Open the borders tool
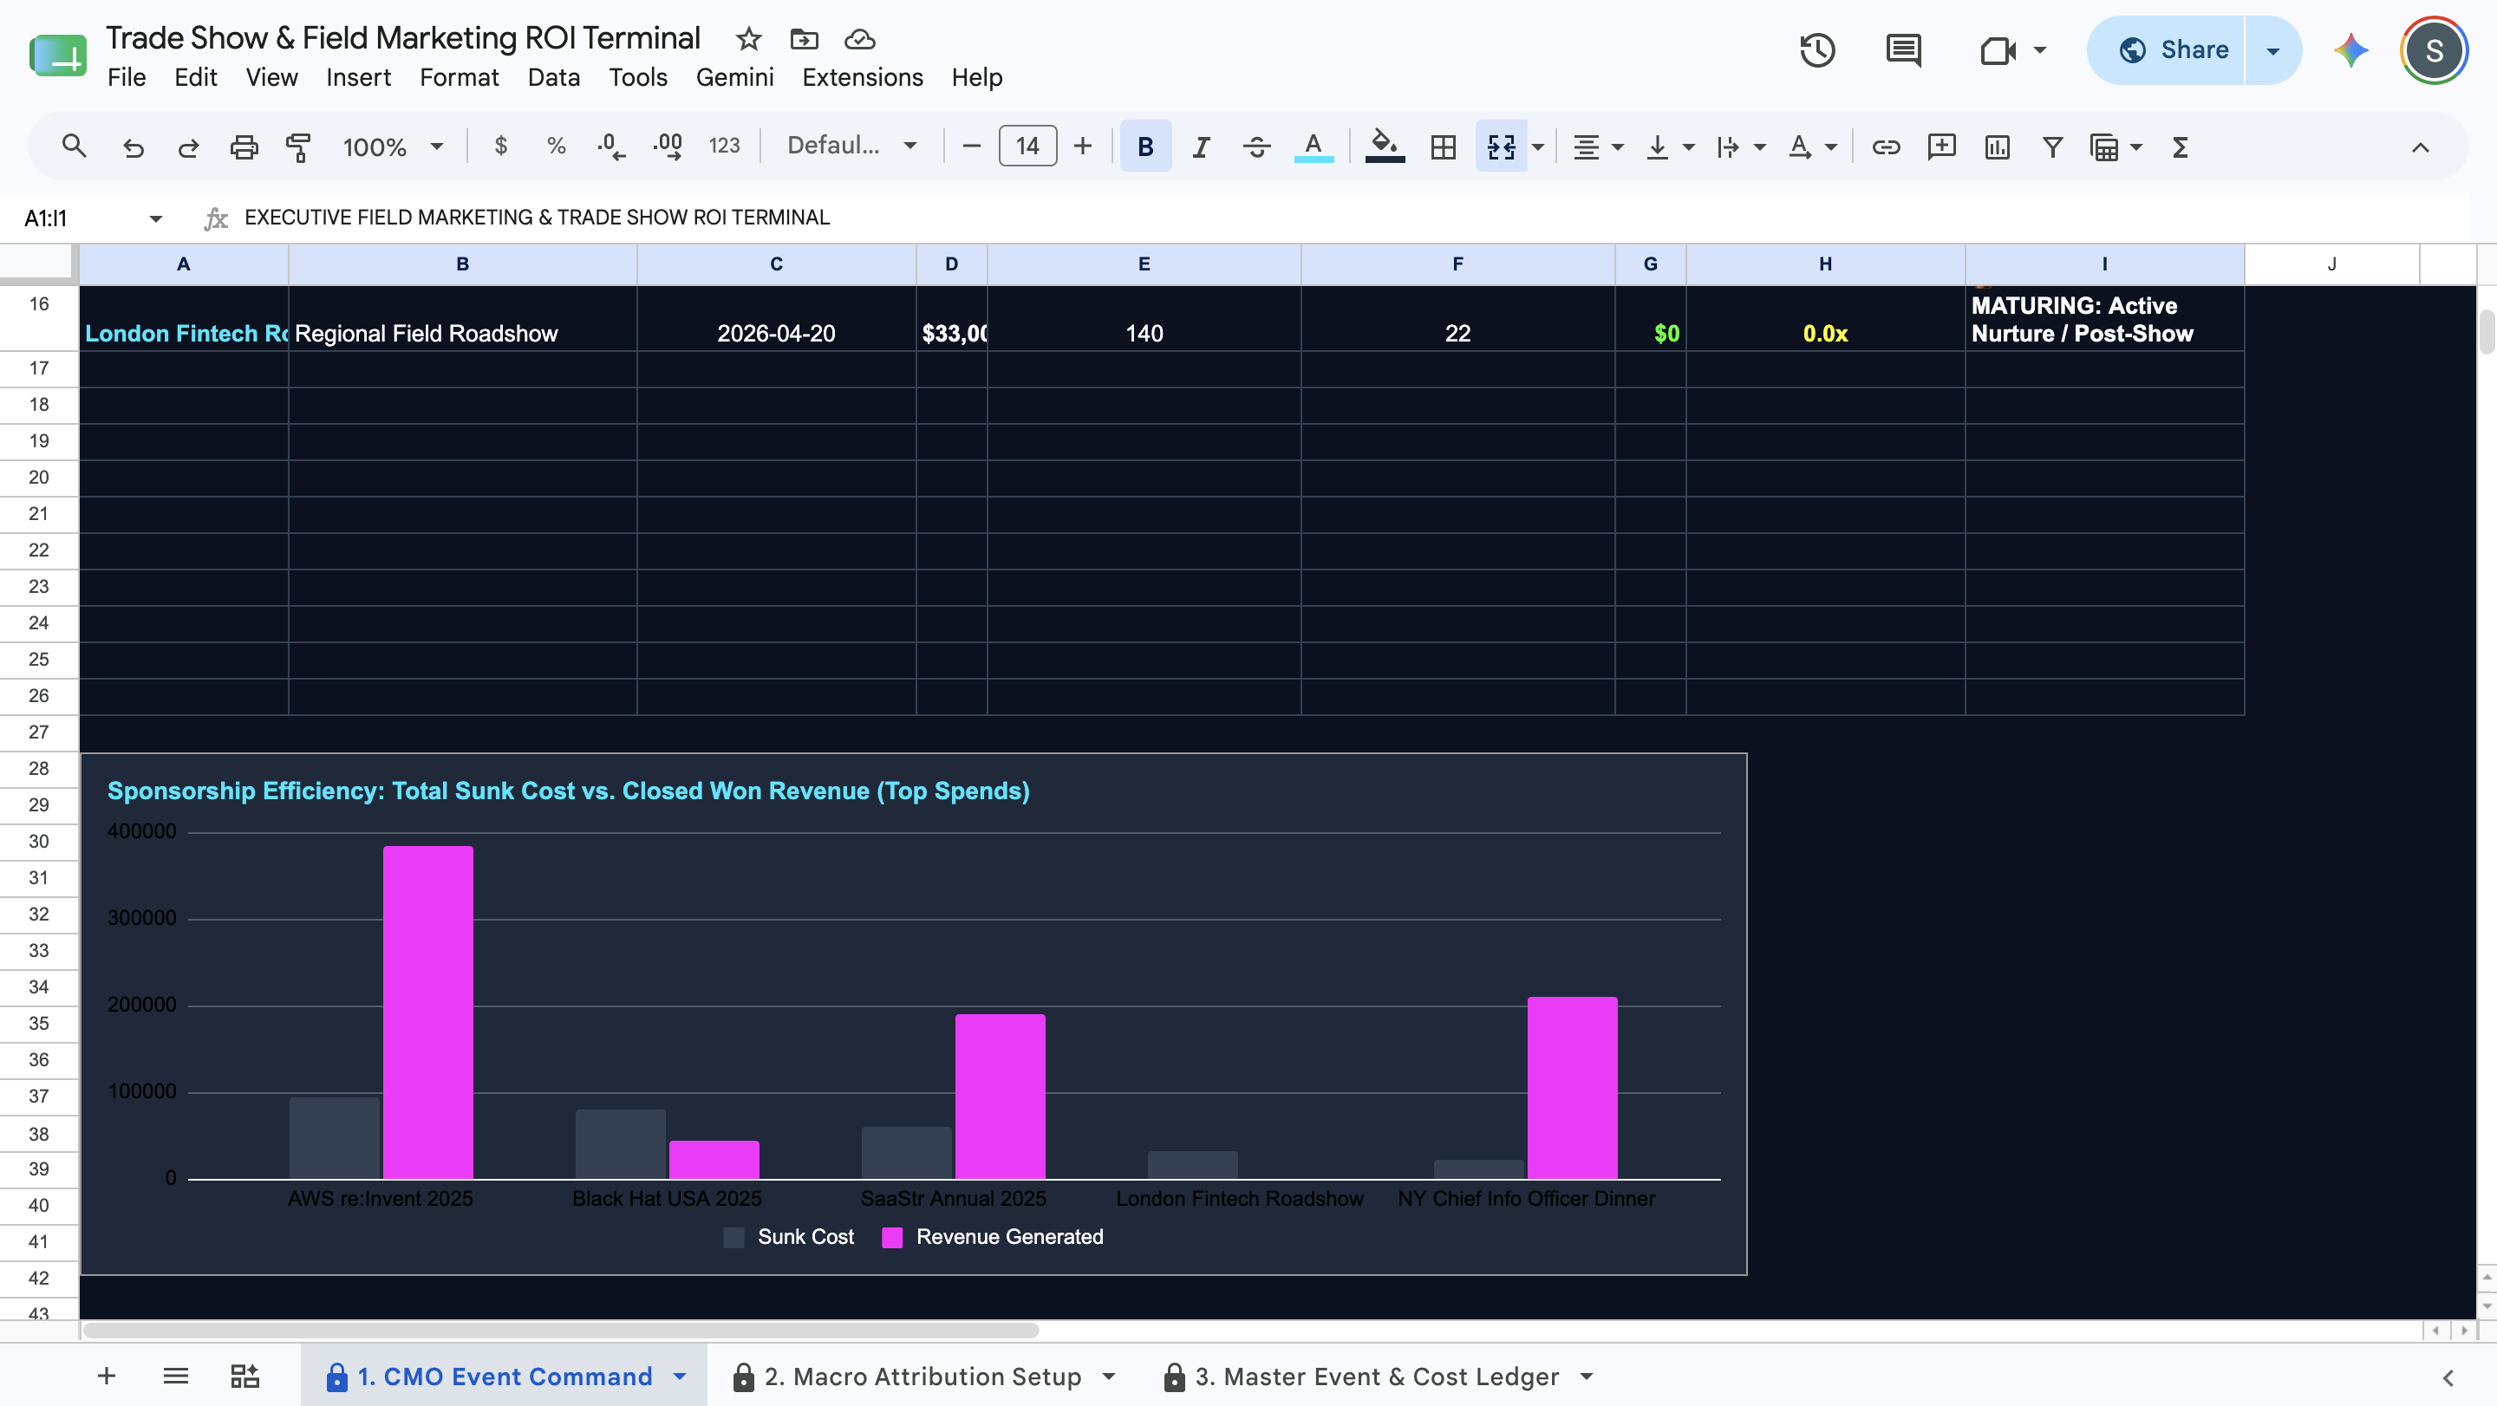Viewport: 2497px width, 1406px height. 1443,146
